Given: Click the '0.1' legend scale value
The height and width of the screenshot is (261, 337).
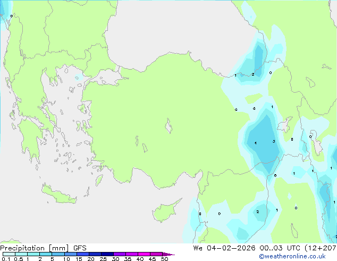Looking at the screenshot, I should [6, 259].
